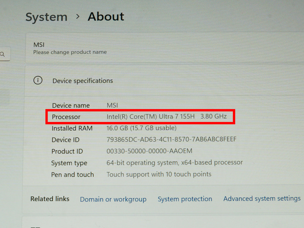Click the breadcrumb chevron after System
Viewport: 304px width, 228px height.
coord(78,16)
